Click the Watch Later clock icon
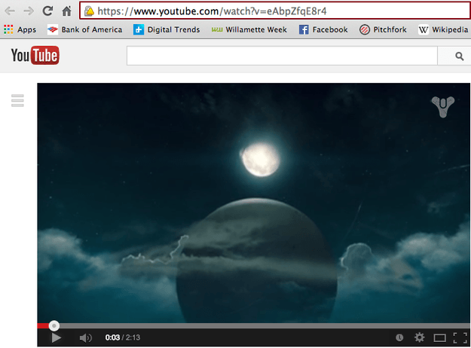 click(x=399, y=337)
